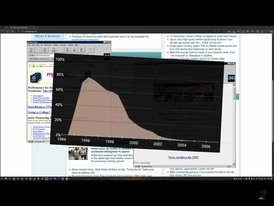Image resolution: width=274 pixels, height=206 pixels.
Task: Click the browser home icon beside address bar
Action: point(12,32)
